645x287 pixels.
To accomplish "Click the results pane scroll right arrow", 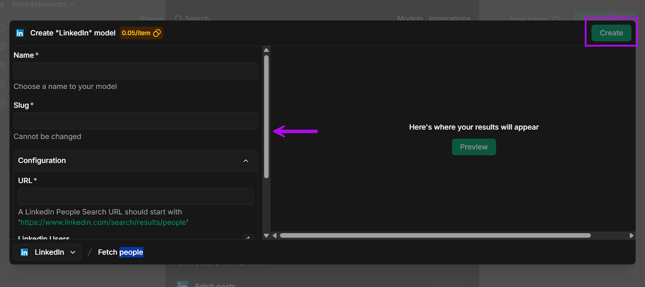I will tap(631, 235).
